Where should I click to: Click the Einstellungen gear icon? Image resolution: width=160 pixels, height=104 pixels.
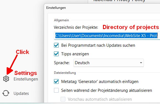(x=6, y=79)
